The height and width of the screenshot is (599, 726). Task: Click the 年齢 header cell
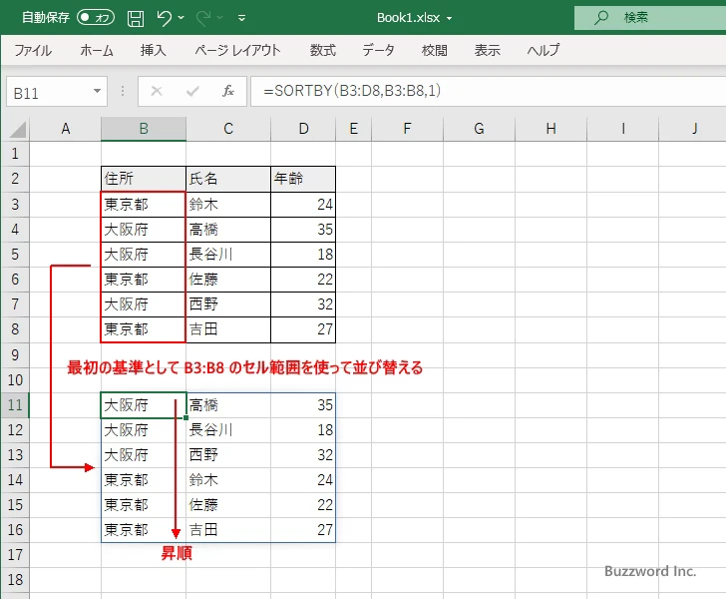click(x=303, y=179)
